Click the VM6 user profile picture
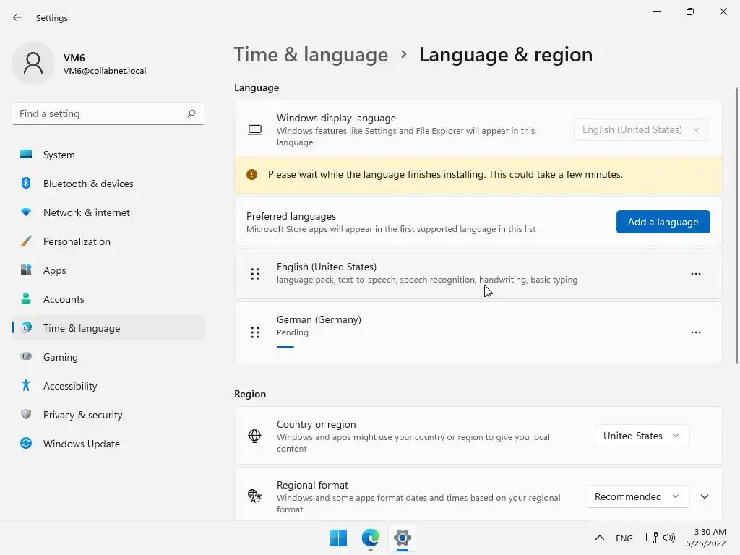The height and width of the screenshot is (555, 740). pyautogui.click(x=33, y=63)
